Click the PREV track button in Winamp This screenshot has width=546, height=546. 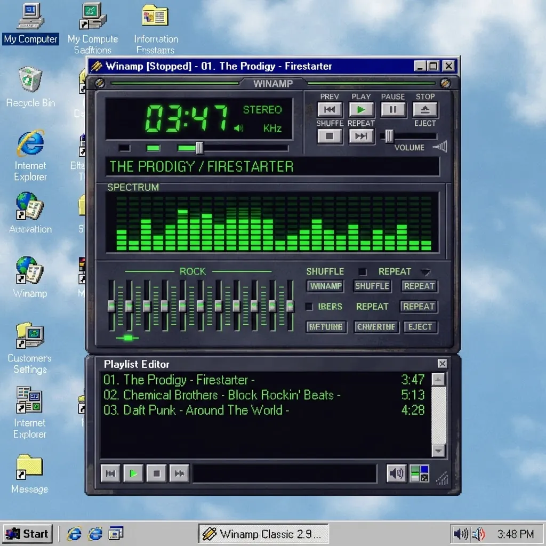pyautogui.click(x=330, y=110)
